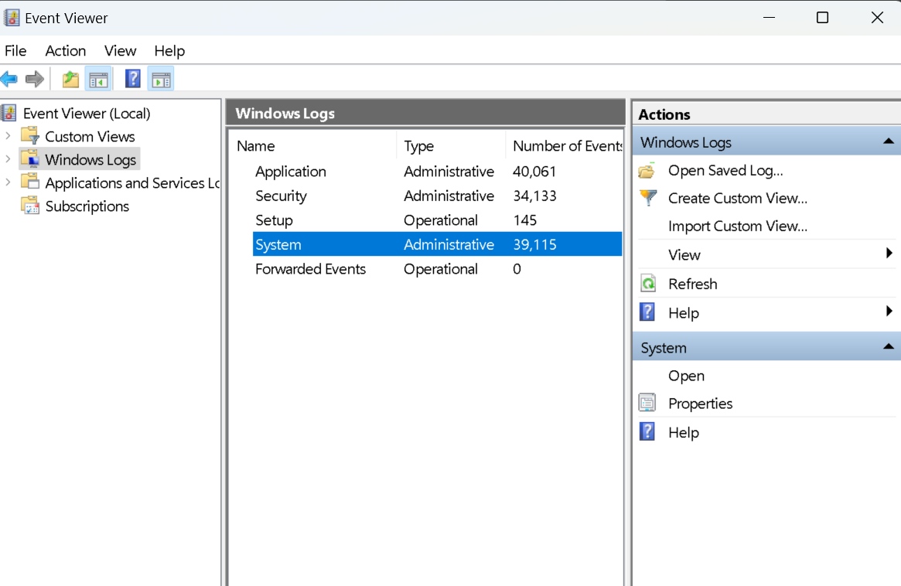The image size is (901, 586).
Task: Expand the Windows Logs tree node
Action: (x=8, y=159)
